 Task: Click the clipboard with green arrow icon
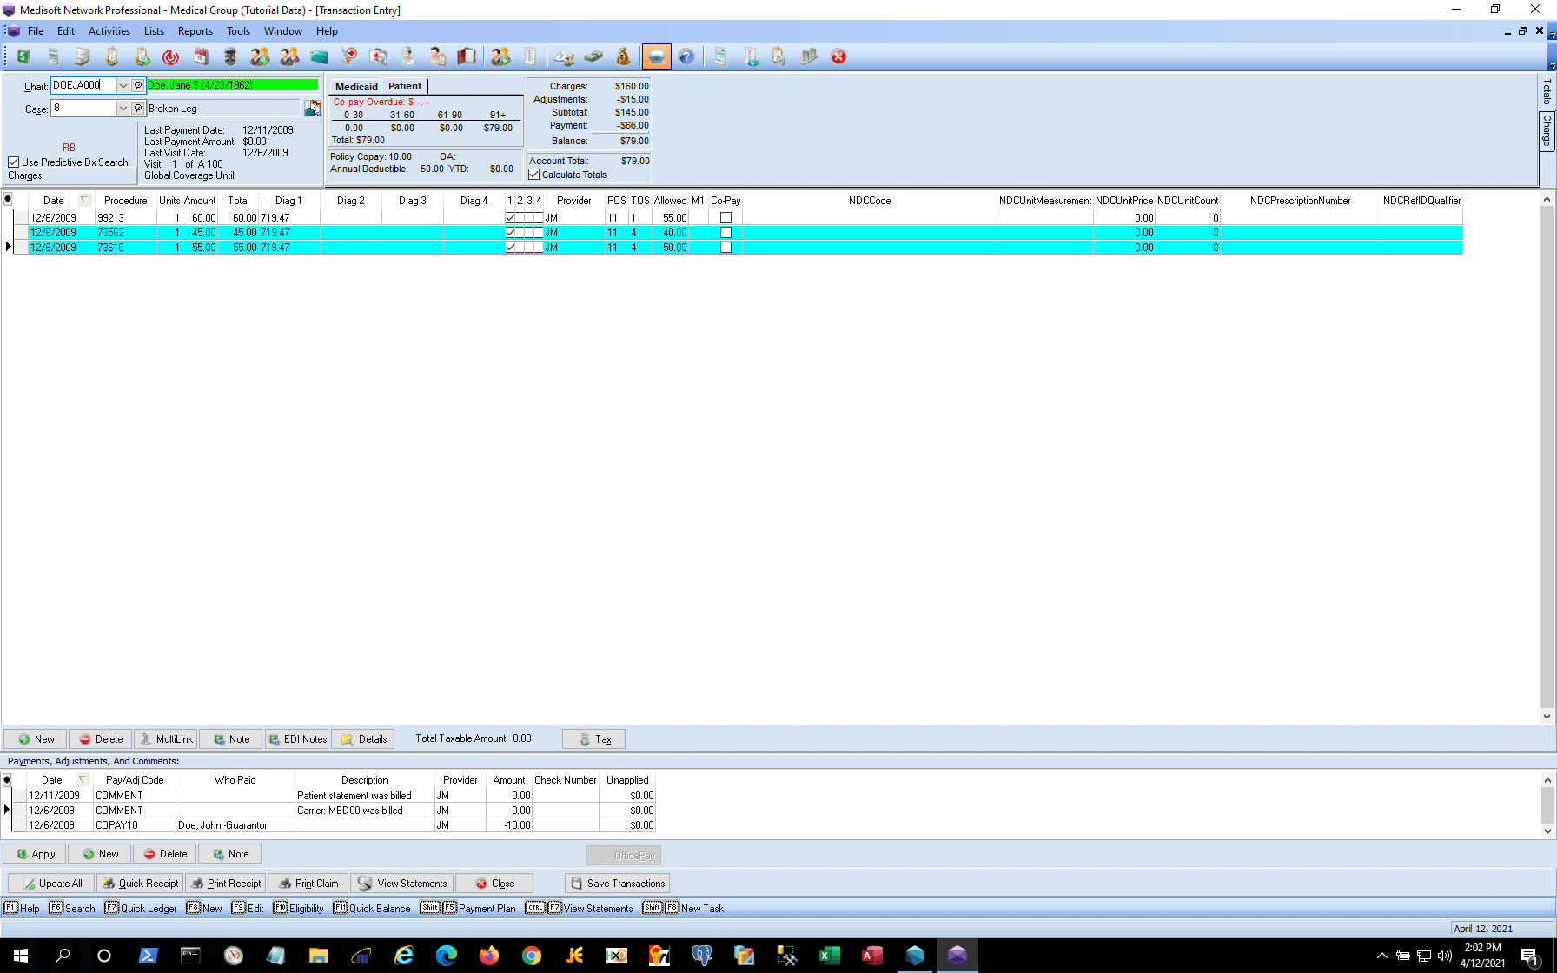click(142, 56)
